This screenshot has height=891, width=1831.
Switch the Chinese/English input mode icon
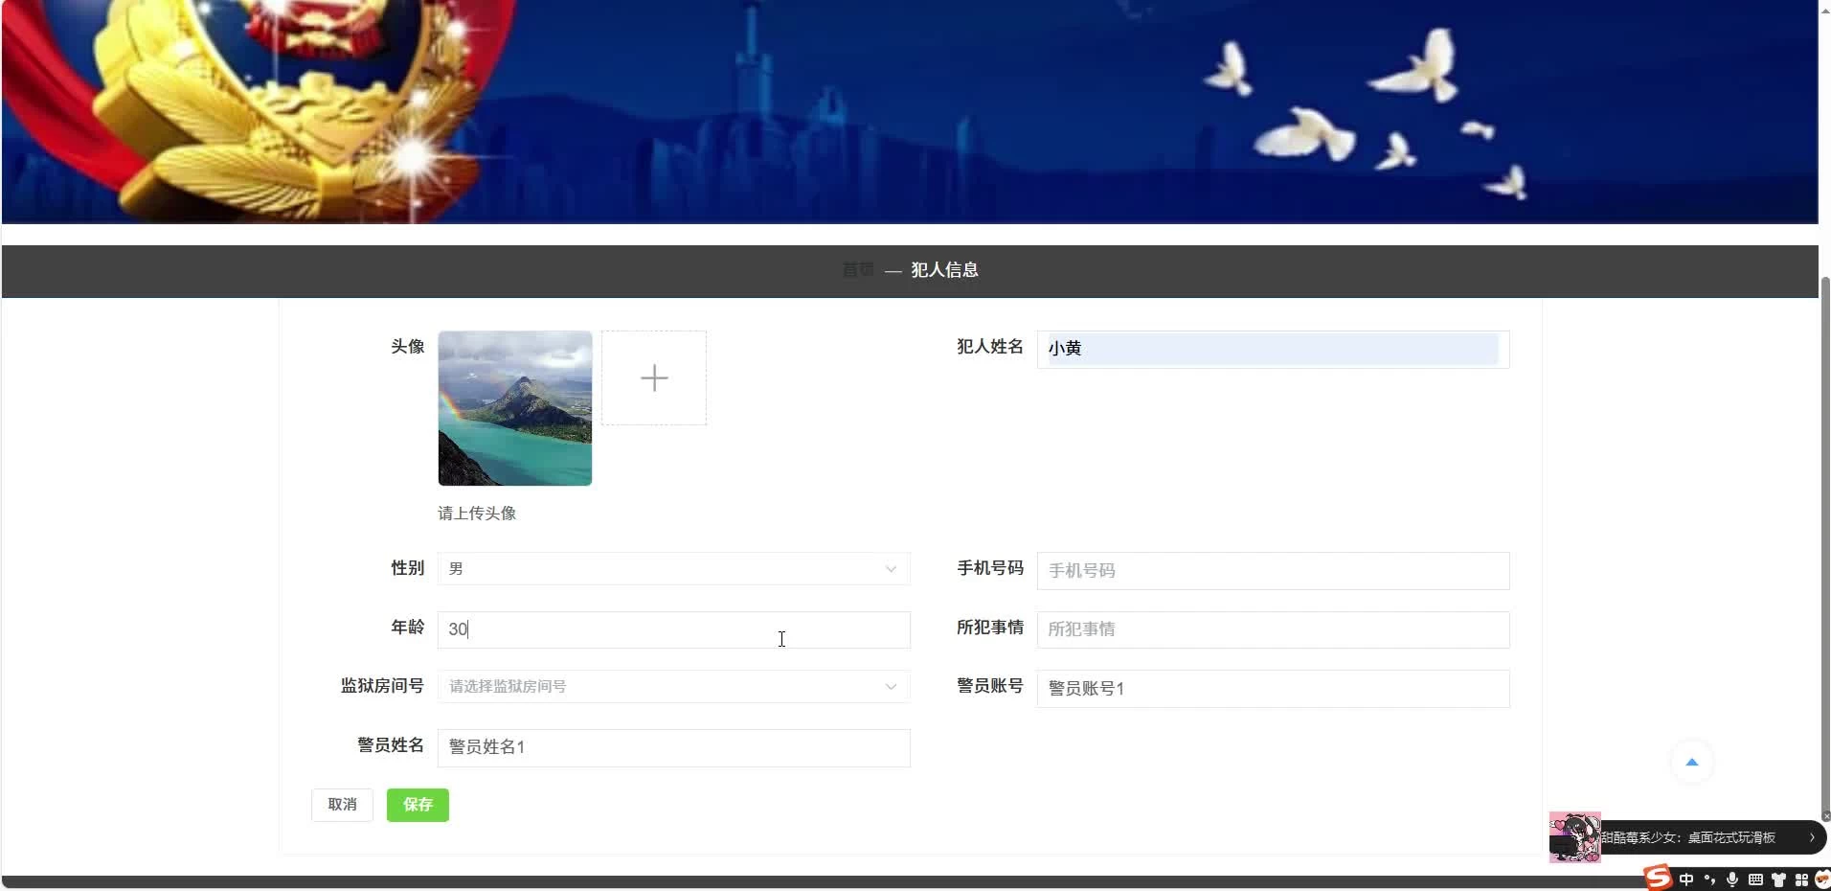point(1686,880)
